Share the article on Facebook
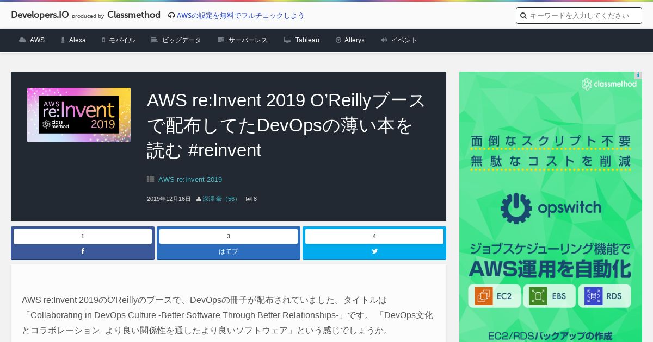The width and height of the screenshot is (653, 342). click(83, 251)
